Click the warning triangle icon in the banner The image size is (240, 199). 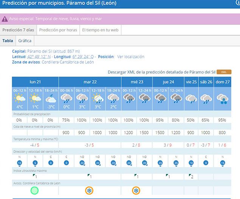click(5, 19)
